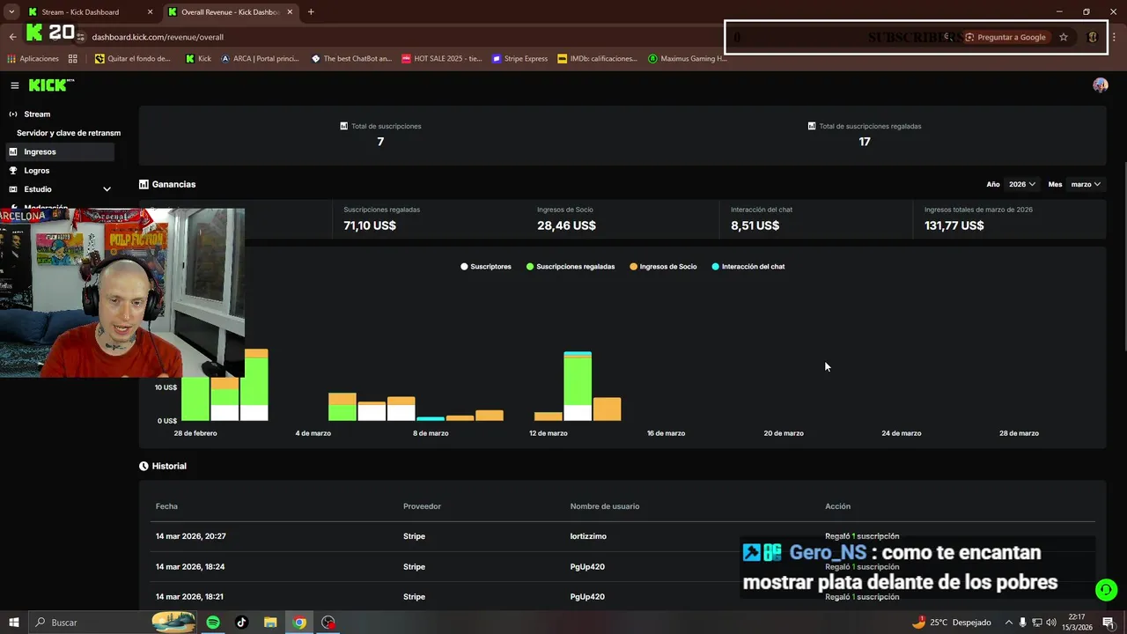Show hidden system tray icons
The height and width of the screenshot is (634, 1127).
point(1009,623)
